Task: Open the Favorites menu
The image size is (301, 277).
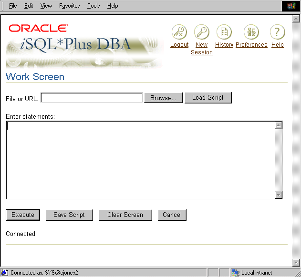Action: (70, 6)
